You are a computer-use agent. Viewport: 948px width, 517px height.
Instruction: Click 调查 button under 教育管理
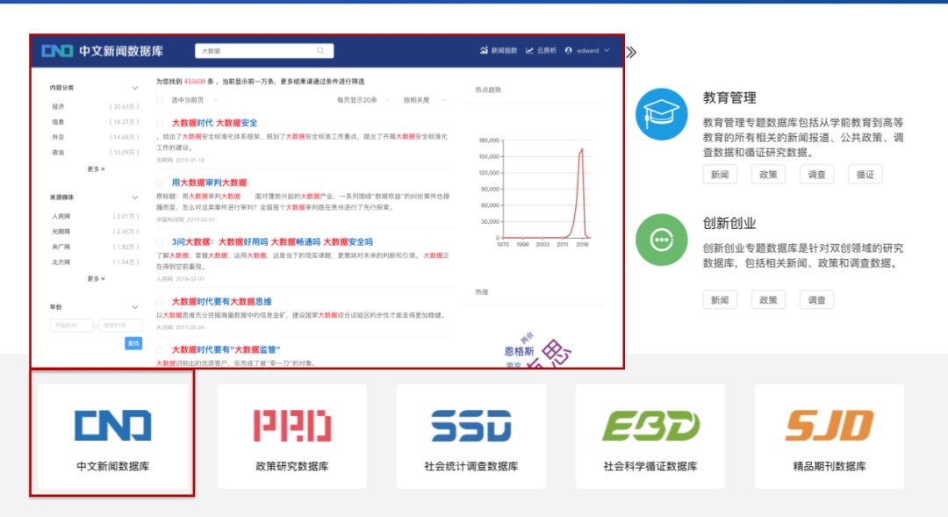(816, 174)
